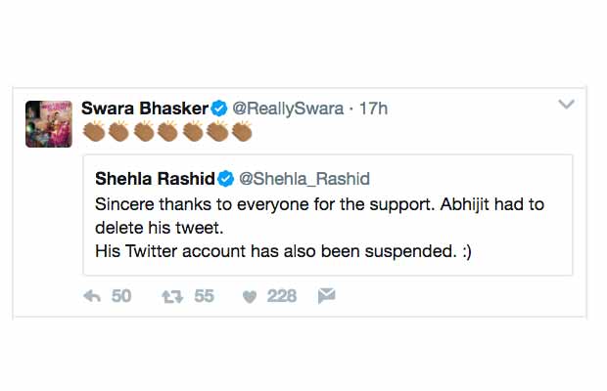
Task: Like the tweet with the heart icon
Action: [250, 296]
